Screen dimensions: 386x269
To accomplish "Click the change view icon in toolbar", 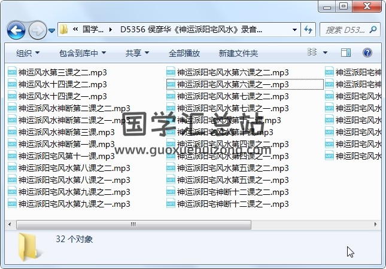I will click(x=312, y=53).
